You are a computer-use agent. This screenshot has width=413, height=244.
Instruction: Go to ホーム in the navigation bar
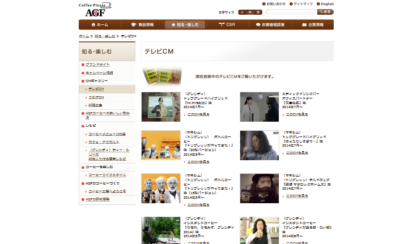[x=100, y=25]
